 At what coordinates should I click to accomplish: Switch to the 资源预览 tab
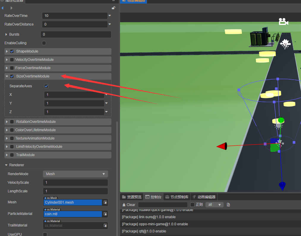coord(132,197)
